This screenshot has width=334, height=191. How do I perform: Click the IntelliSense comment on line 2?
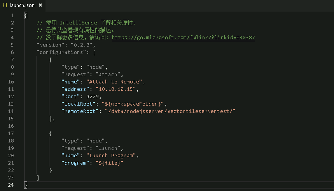click(86, 23)
